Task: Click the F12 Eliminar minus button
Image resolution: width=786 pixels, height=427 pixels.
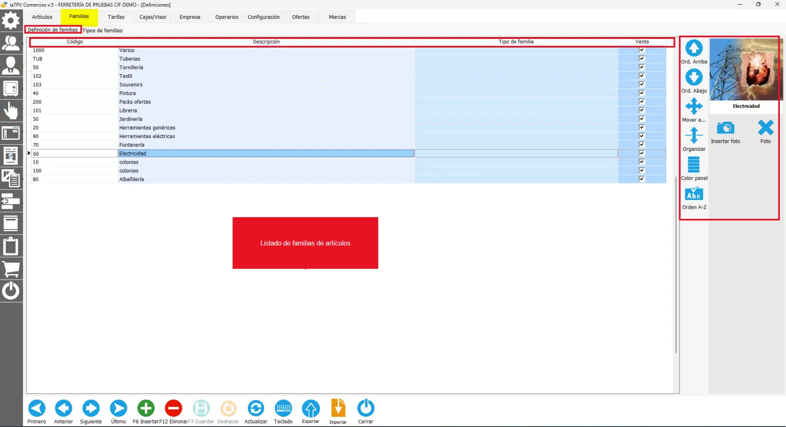Action: pos(173,408)
